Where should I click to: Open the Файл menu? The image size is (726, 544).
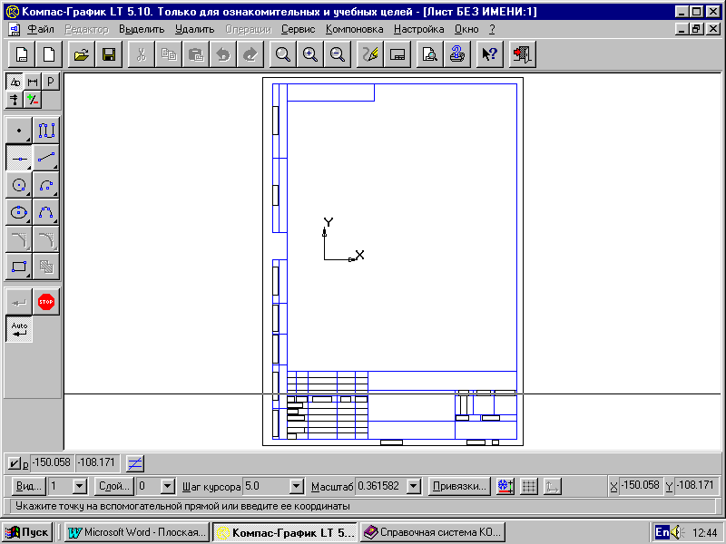(x=40, y=29)
